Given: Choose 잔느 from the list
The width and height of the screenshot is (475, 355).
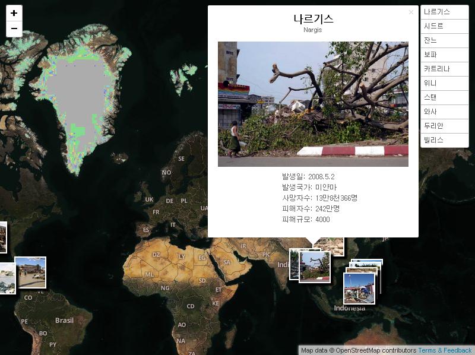Looking at the screenshot, I should pos(444,40).
